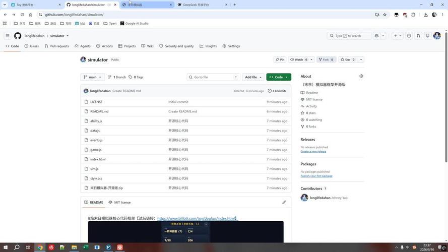Click the browser back arrow

6,15
